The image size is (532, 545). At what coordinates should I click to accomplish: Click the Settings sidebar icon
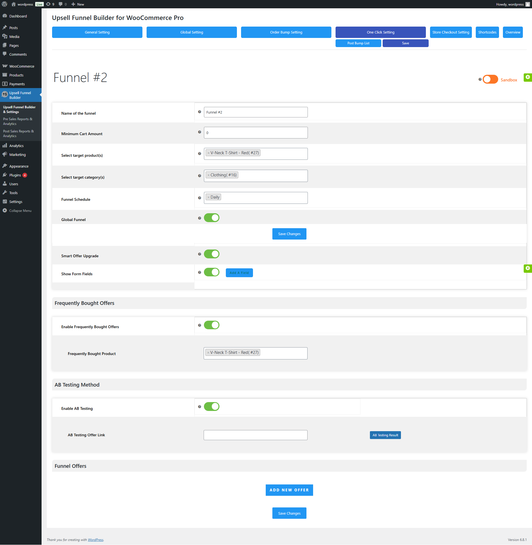5,202
